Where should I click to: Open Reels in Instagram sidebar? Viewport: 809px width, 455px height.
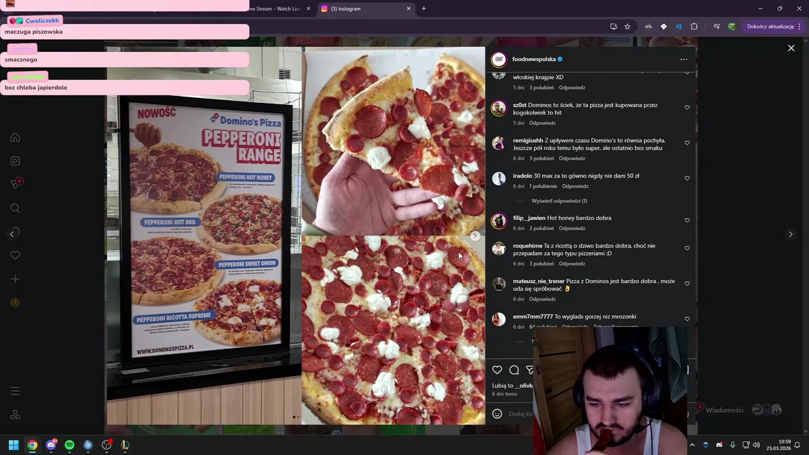[15, 161]
